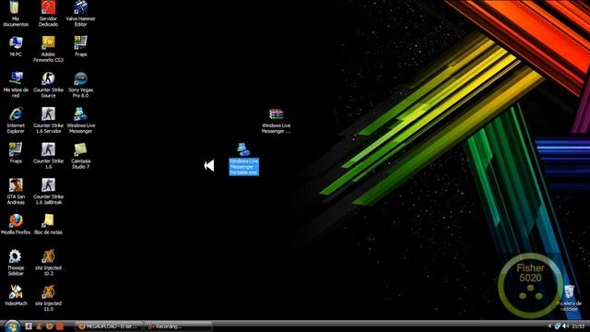Screen dimensions: 590x332
Task: Select the sXe Injected 11.0 shortcut
Action: pyautogui.click(x=48, y=298)
